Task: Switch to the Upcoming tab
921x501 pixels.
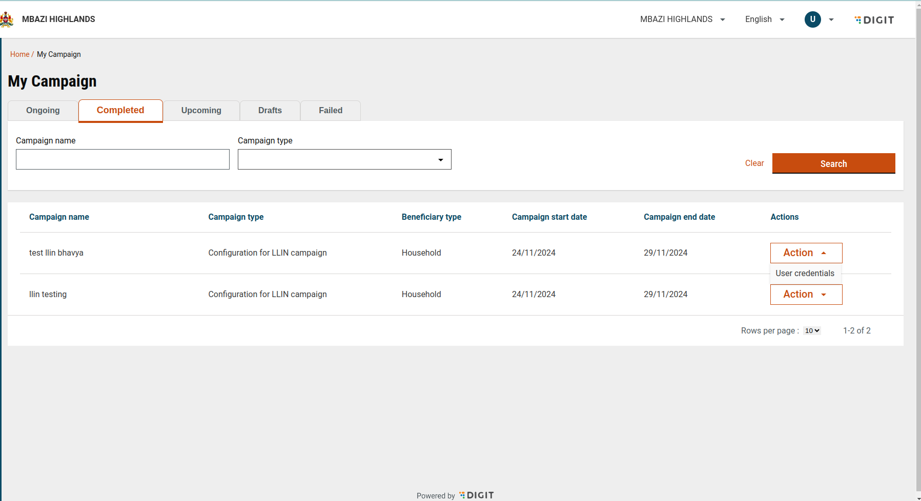Action: click(x=201, y=111)
